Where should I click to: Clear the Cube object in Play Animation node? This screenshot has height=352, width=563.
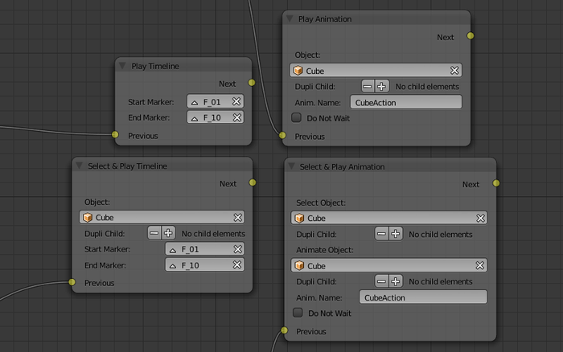coord(454,71)
